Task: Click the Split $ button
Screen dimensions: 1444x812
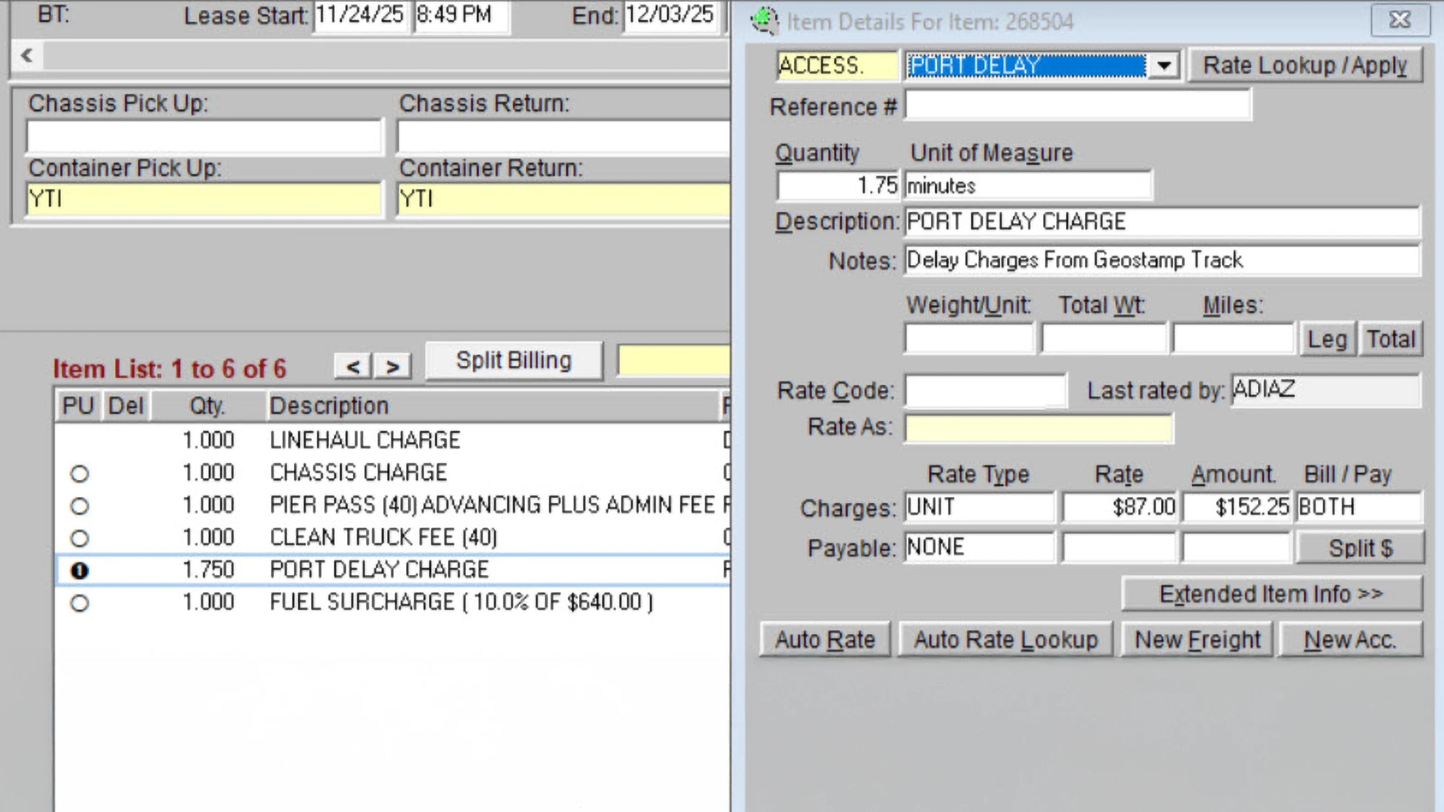Action: [1360, 548]
